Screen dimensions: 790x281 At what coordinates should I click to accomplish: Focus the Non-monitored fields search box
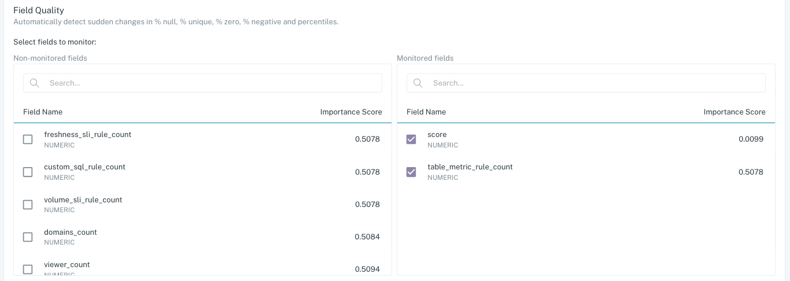pyautogui.click(x=214, y=83)
